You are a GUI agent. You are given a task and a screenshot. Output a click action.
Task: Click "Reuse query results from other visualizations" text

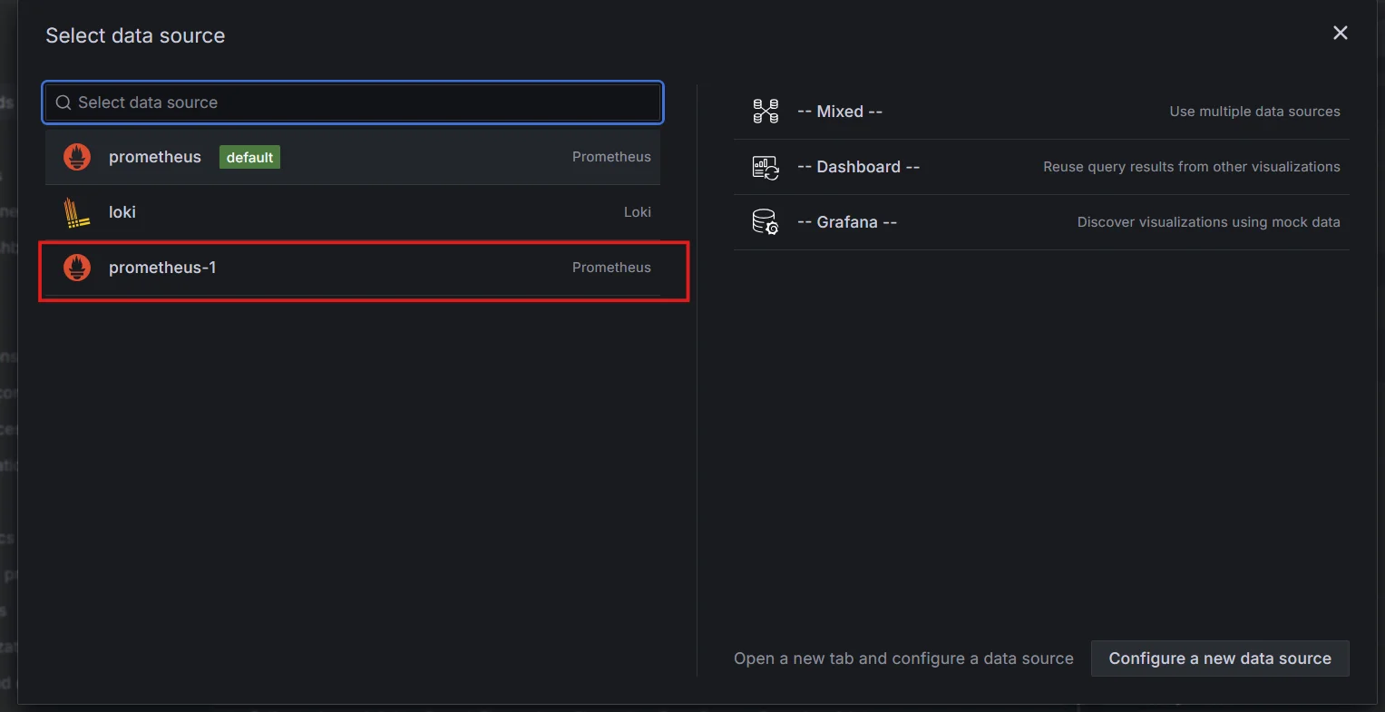coord(1191,166)
